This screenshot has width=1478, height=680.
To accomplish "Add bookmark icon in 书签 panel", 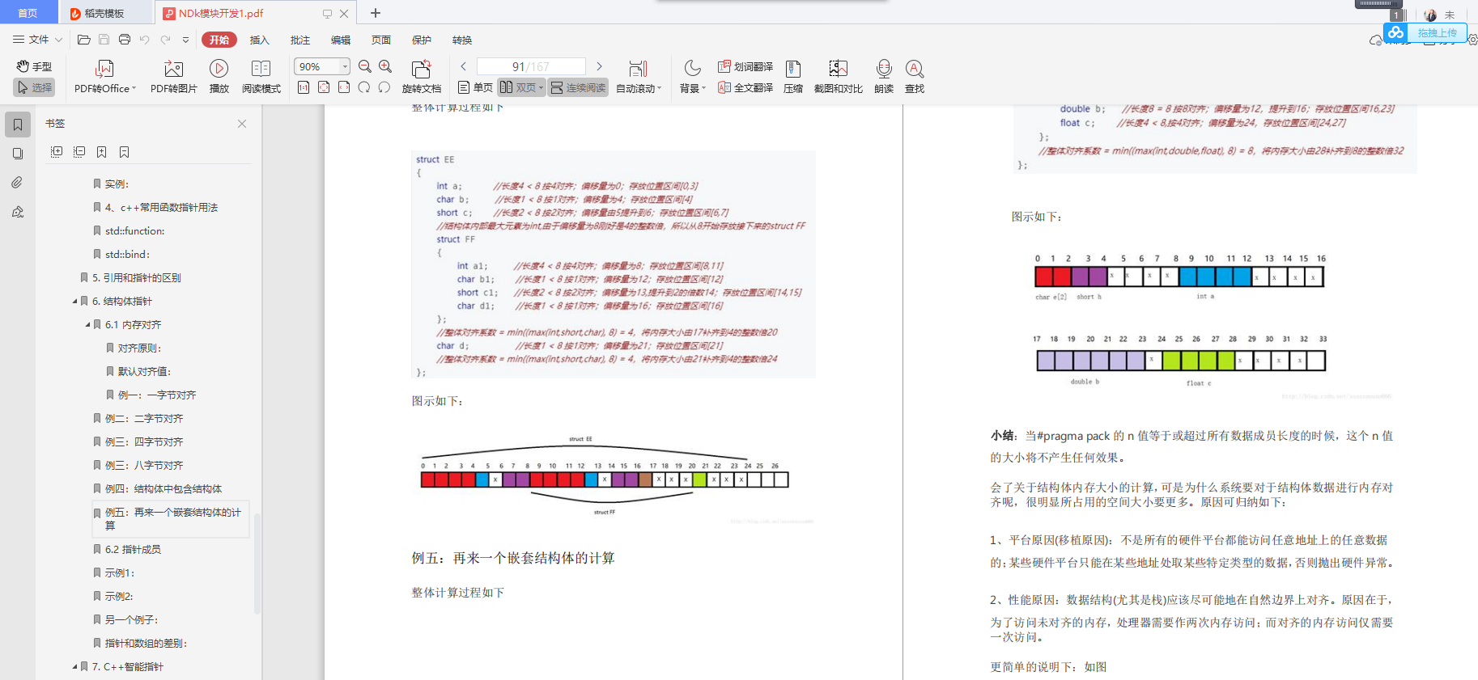I will (101, 152).
